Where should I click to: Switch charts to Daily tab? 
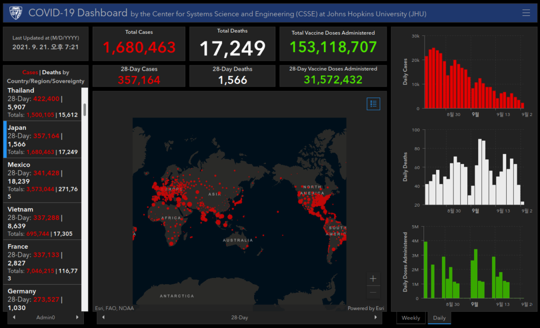[x=439, y=317]
